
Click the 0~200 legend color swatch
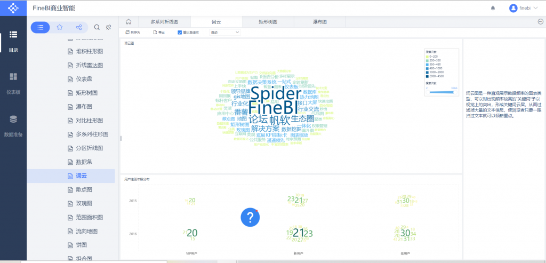[x=427, y=57]
